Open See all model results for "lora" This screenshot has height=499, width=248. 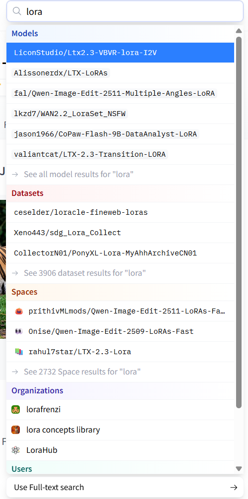(121, 175)
